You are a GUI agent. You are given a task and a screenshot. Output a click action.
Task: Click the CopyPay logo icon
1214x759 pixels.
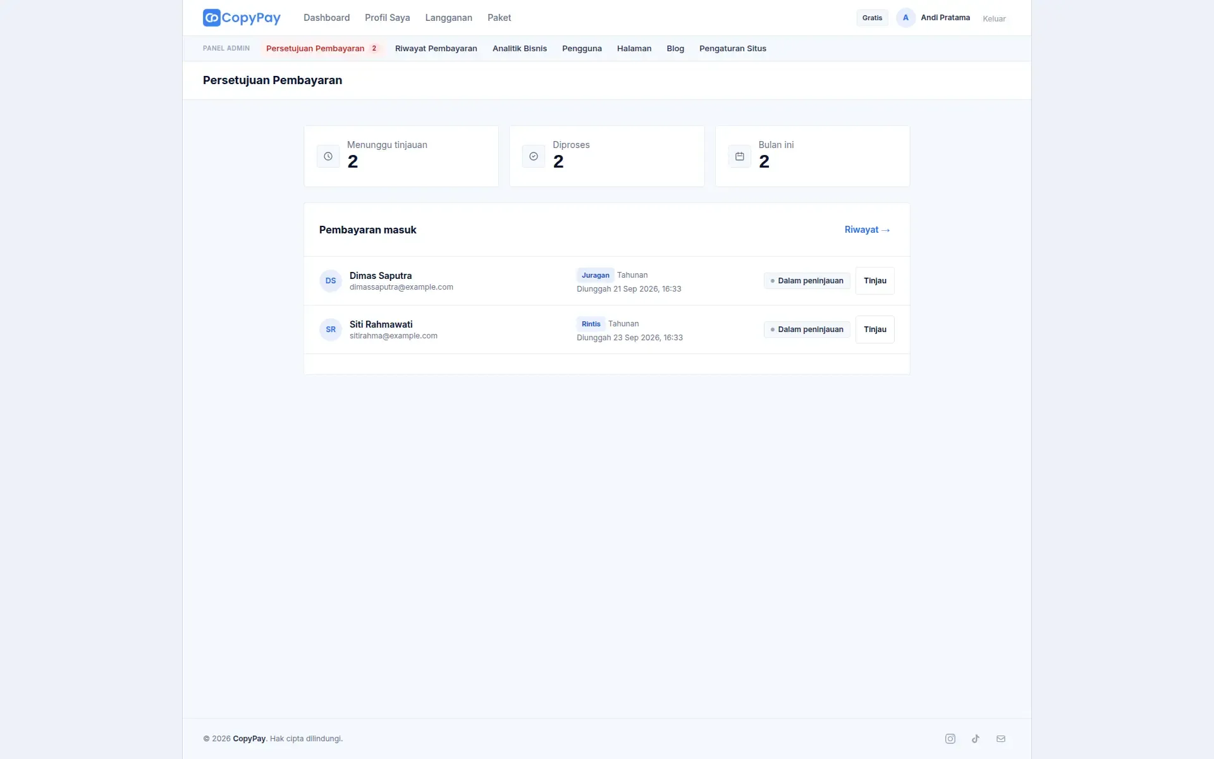[211, 18]
